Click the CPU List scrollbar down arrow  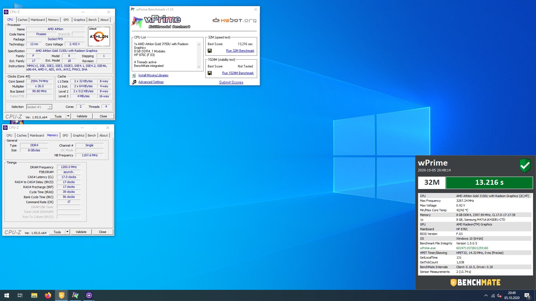[199, 67]
